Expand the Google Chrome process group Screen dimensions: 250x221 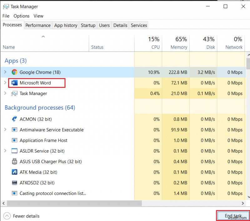5,72
